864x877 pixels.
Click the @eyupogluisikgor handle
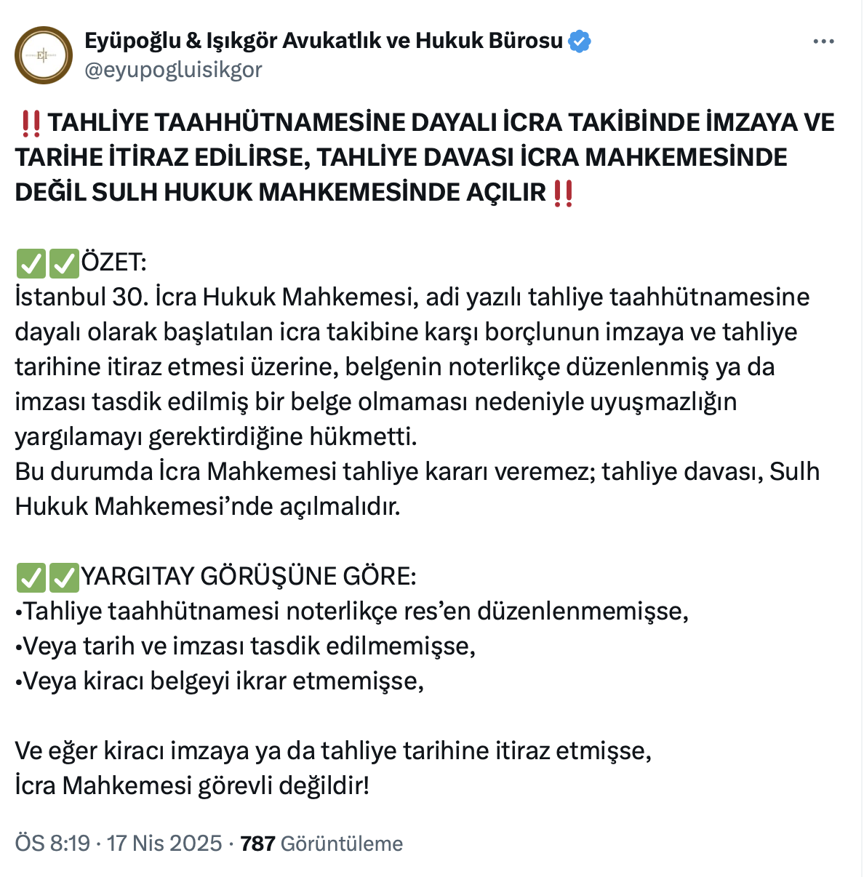(x=174, y=70)
